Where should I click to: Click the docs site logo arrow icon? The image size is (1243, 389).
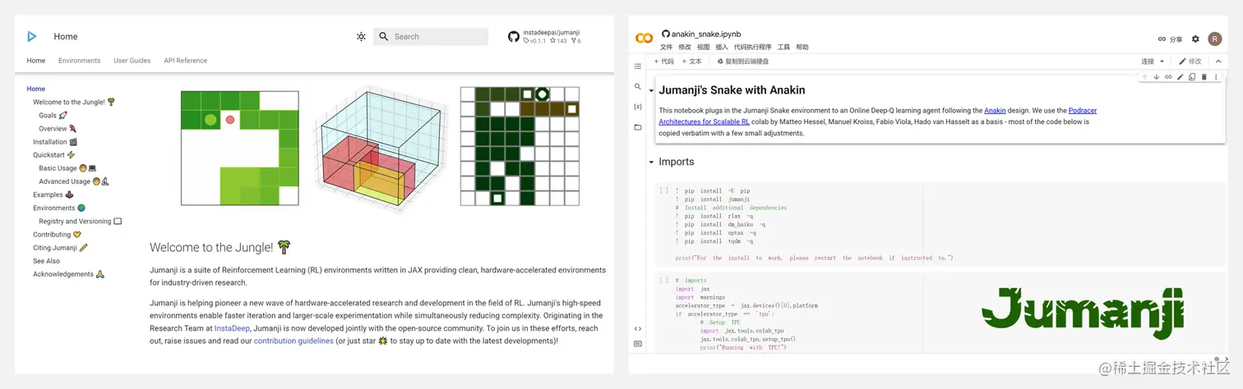coord(32,36)
